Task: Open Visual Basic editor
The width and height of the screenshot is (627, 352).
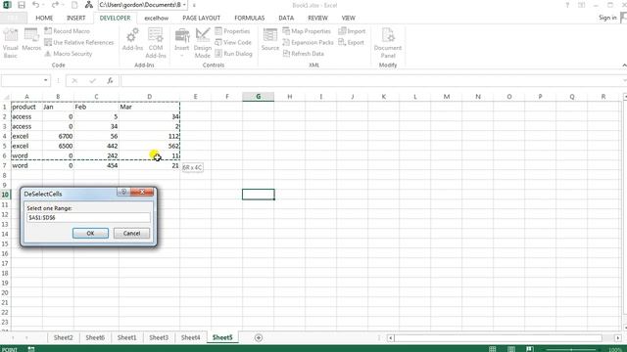Action: (11, 43)
